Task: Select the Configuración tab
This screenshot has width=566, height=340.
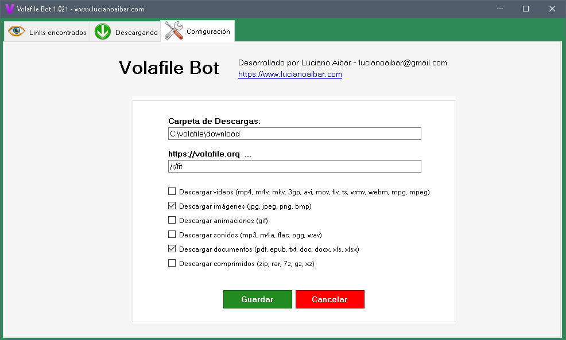Action: 197,32
